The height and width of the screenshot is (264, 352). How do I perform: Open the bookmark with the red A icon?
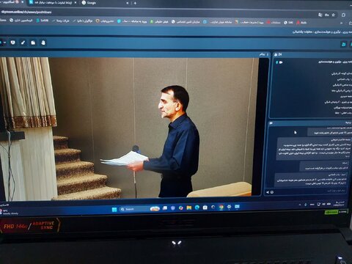pyautogui.click(x=301, y=23)
